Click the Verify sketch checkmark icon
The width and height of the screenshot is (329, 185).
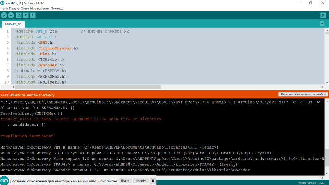(4, 15)
